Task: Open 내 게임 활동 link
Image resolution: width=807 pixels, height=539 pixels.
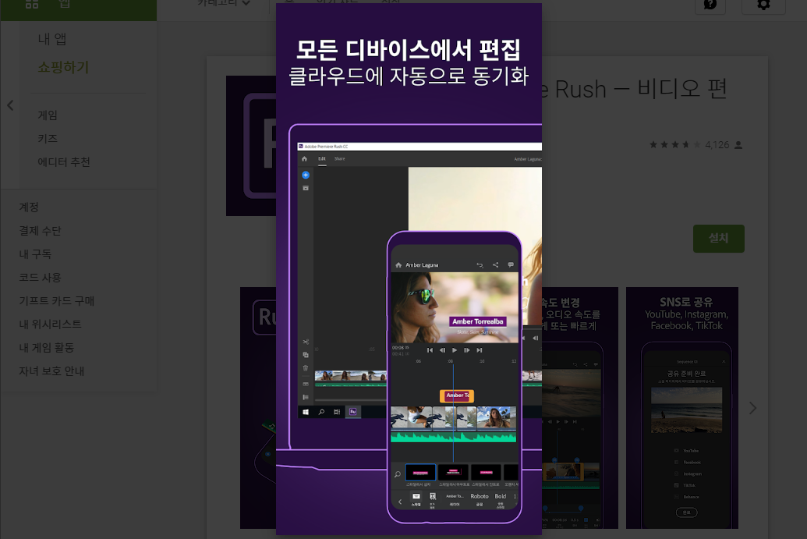Action: click(46, 347)
